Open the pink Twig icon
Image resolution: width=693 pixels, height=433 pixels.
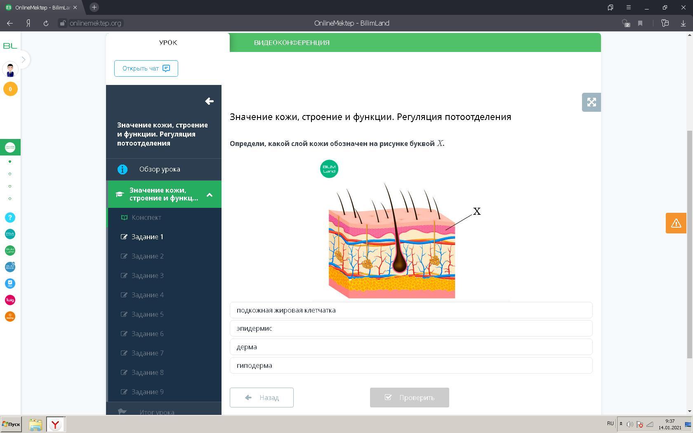point(10,300)
